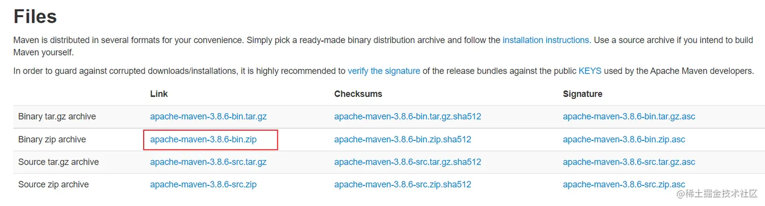Open the bin.zip.asc signature file
The width and height of the screenshot is (765, 206).
point(624,139)
